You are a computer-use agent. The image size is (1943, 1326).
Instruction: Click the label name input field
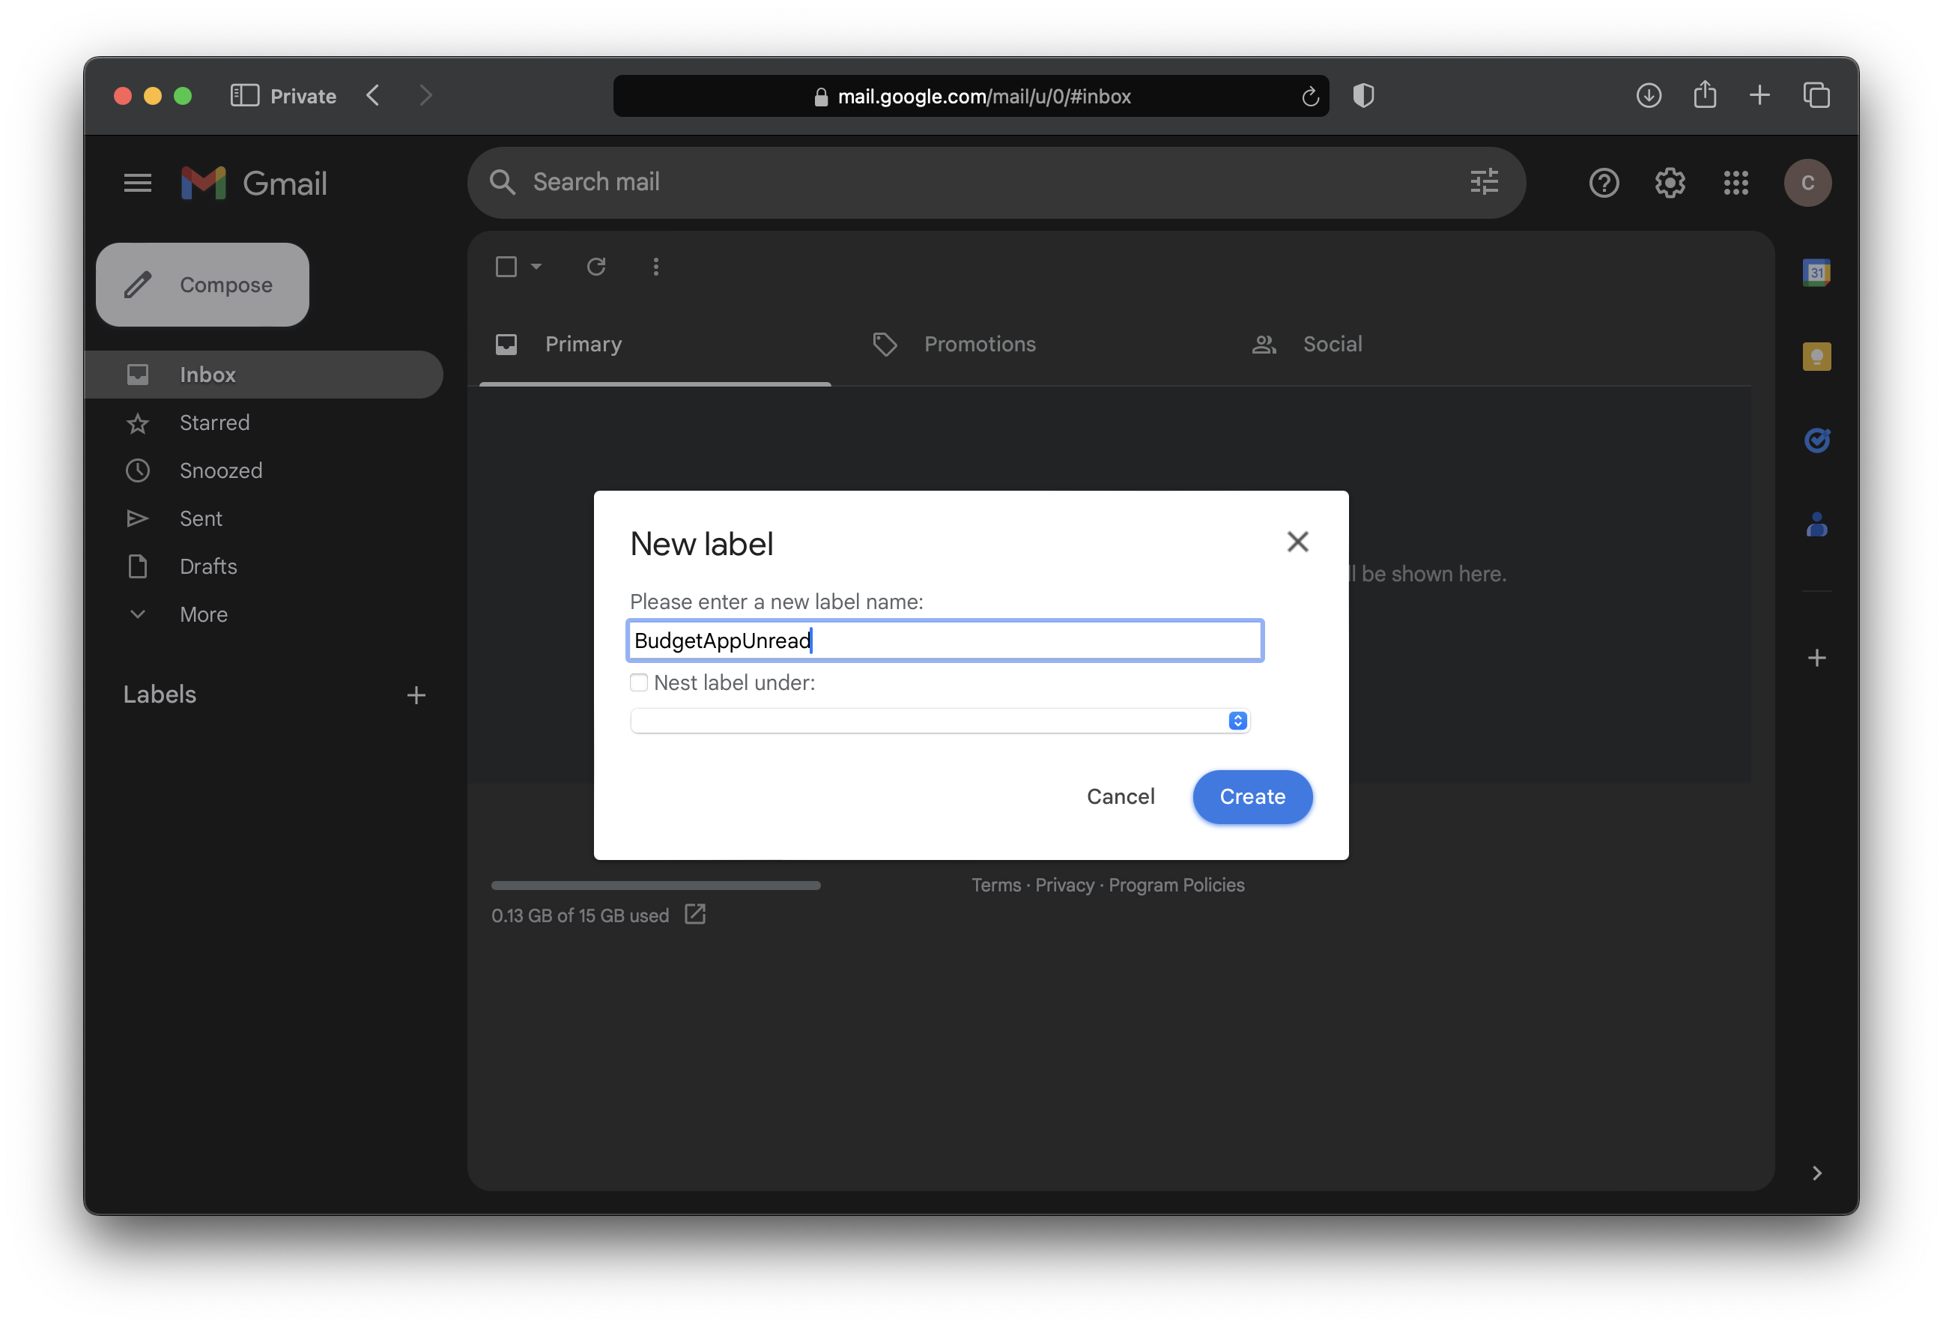945,641
